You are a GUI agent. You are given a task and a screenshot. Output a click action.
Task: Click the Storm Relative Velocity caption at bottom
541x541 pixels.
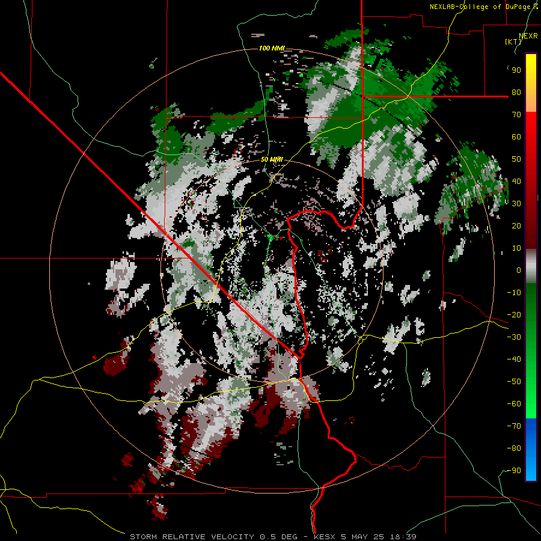coord(273,537)
